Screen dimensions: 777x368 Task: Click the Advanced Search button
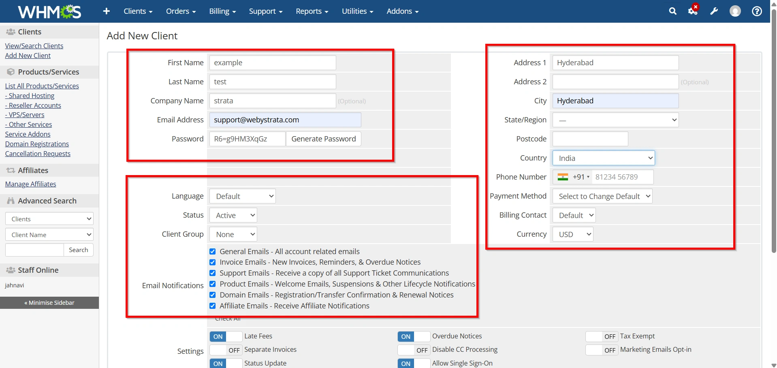[79, 250]
